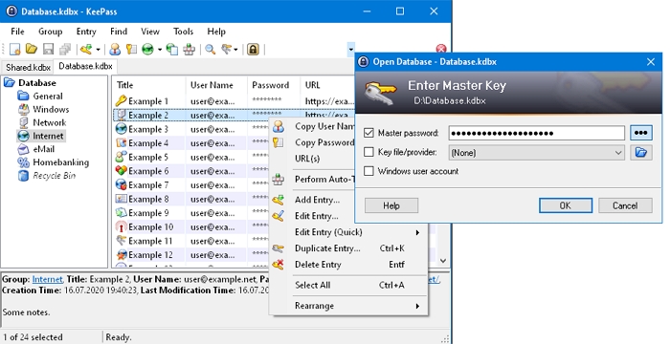This screenshot has height=344, width=670.
Task: Click the OK button in Open Database dialog
Action: [x=566, y=205]
